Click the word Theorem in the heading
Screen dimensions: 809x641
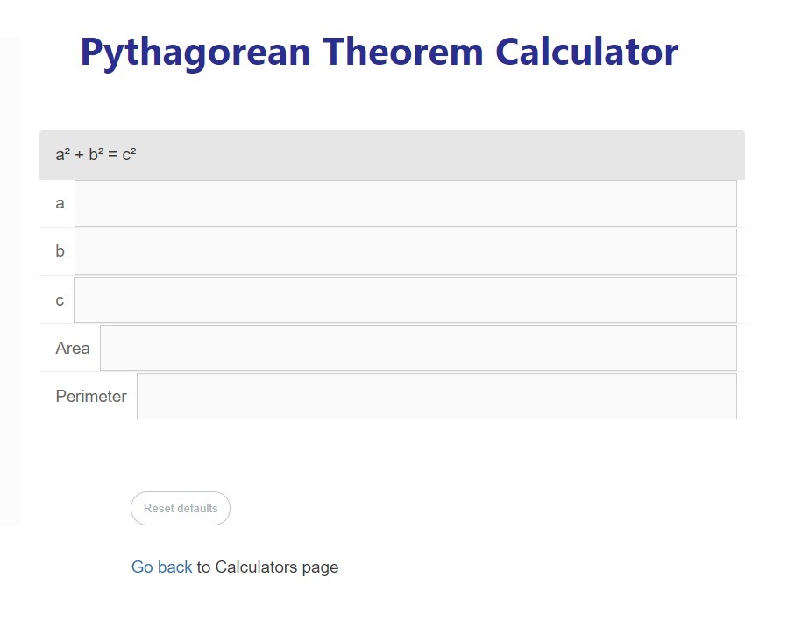tap(403, 52)
